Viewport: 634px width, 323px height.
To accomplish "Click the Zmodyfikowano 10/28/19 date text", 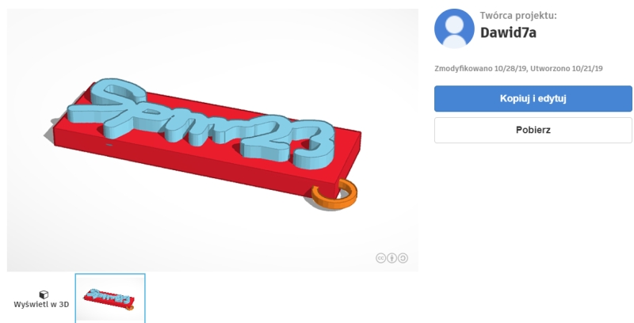I will click(x=480, y=68).
